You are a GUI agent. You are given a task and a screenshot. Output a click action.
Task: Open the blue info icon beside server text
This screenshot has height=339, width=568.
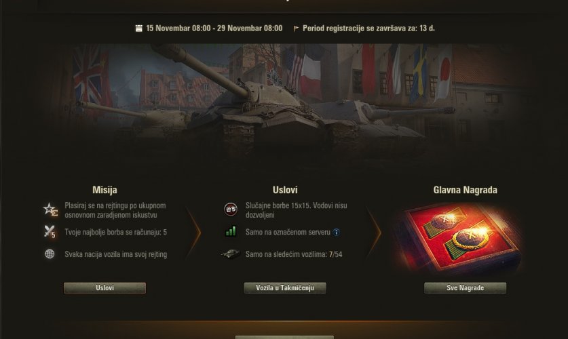[336, 233]
